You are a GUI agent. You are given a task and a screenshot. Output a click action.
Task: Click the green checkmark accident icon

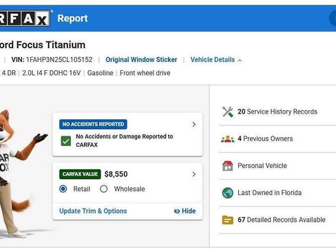tap(66, 141)
